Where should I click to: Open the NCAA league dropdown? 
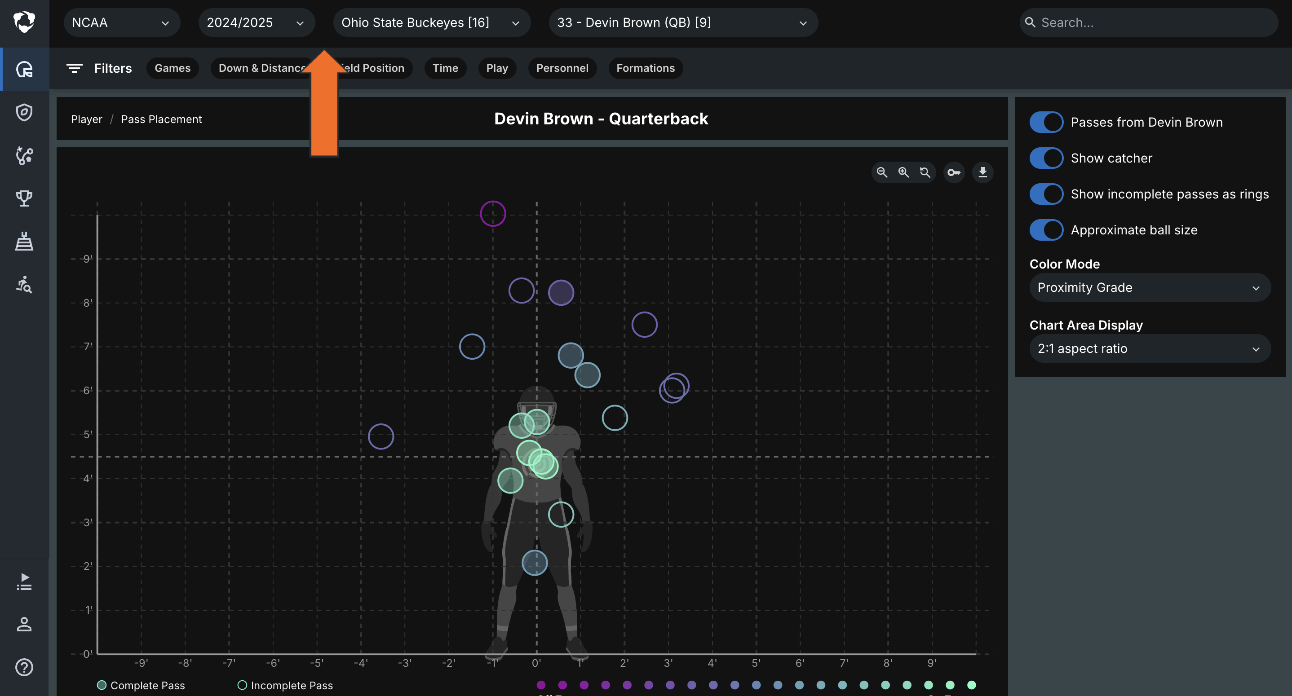[121, 22]
